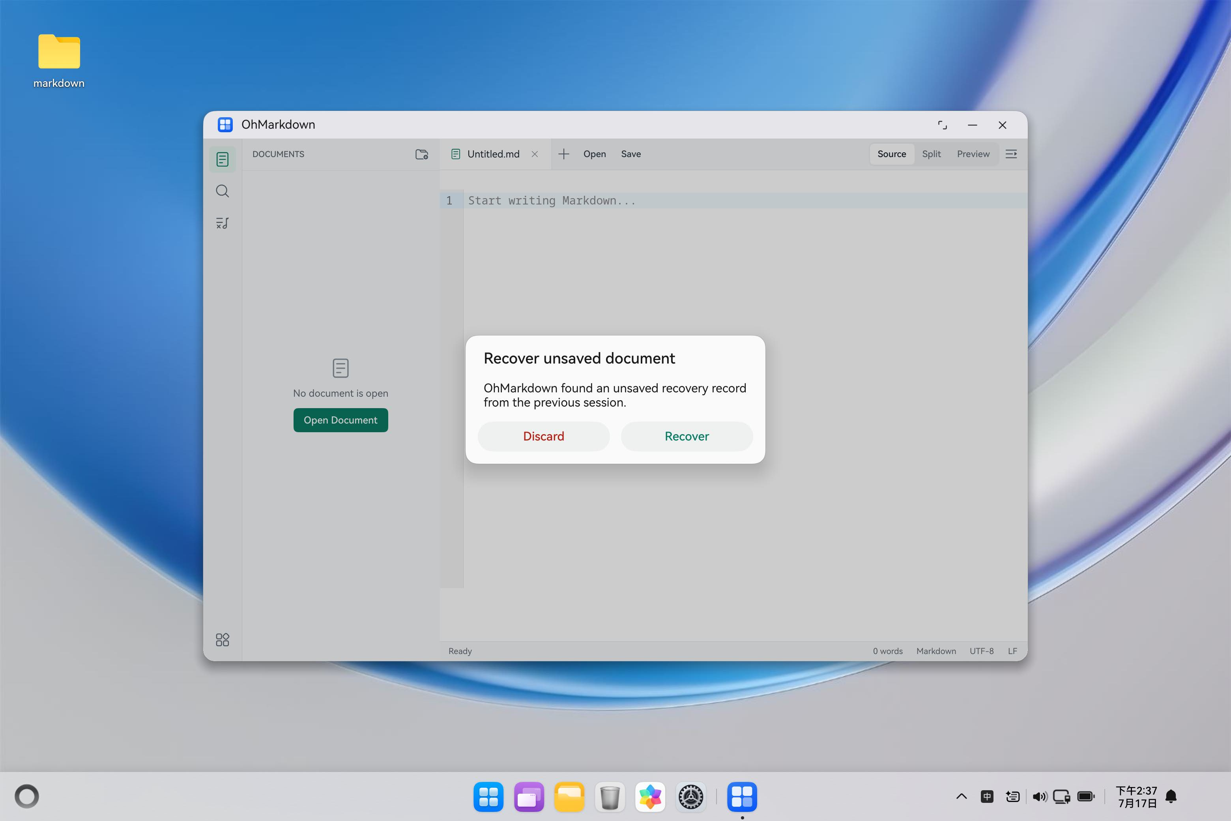Open the Trash in dock
1231x821 pixels.
tap(610, 797)
